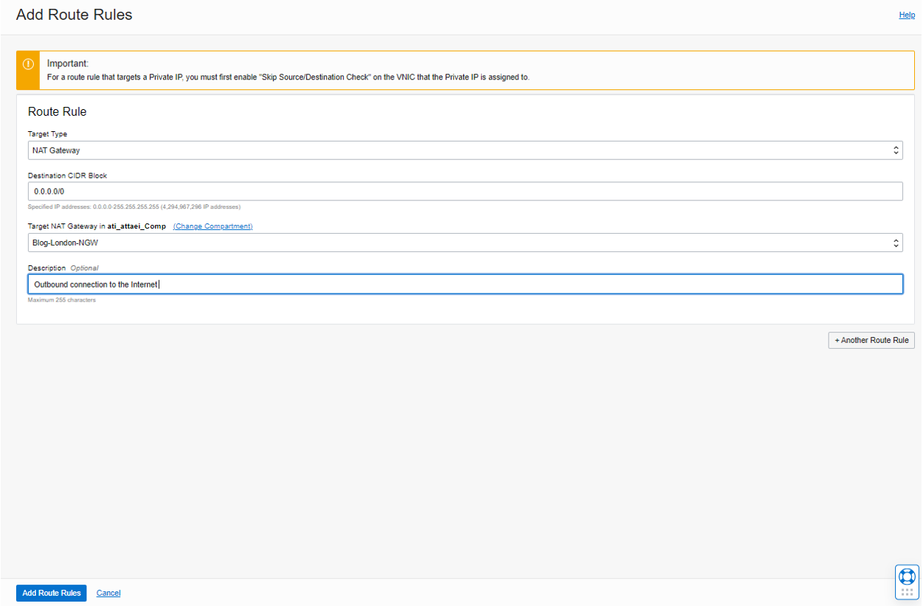Click the Route Rule section heading
Image resolution: width=923 pixels, height=606 pixels.
pos(57,112)
